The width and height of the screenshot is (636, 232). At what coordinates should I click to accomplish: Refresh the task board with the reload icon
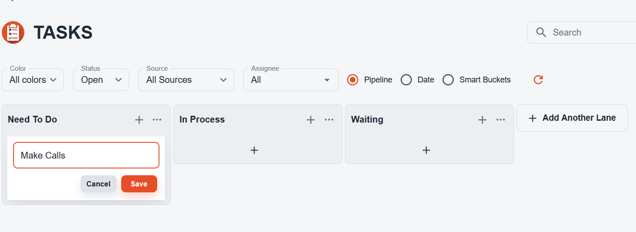click(538, 80)
